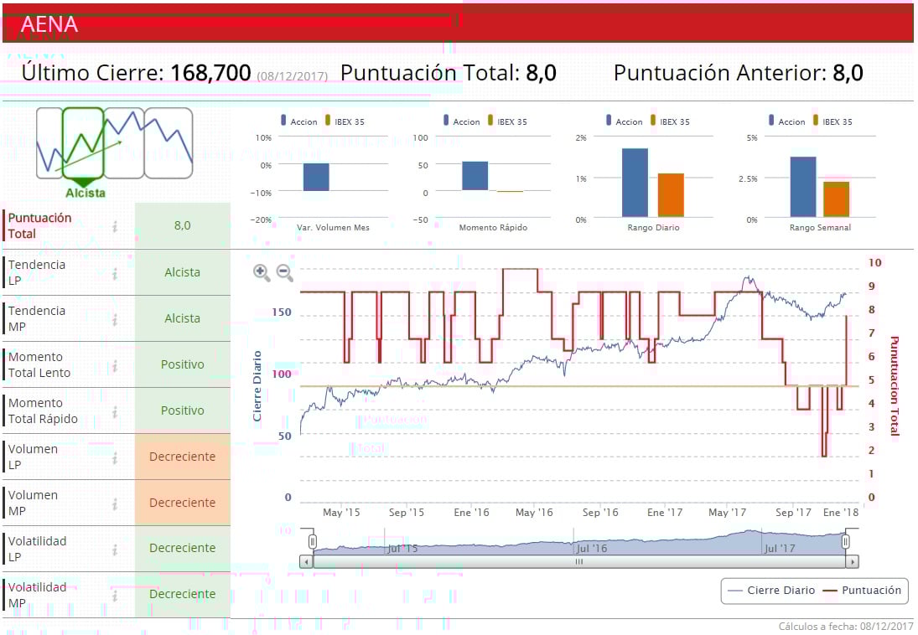This screenshot has width=918, height=635.
Task: Click blue Accion bar in Rango Diario
Action: coord(635,183)
